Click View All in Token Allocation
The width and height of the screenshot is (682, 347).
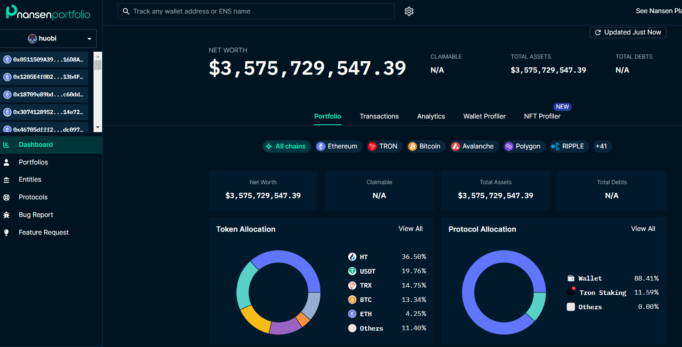tap(410, 229)
